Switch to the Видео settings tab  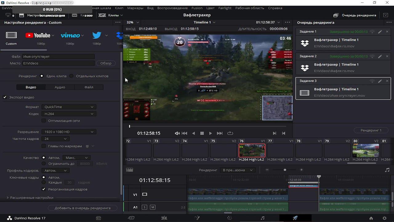(x=31, y=87)
